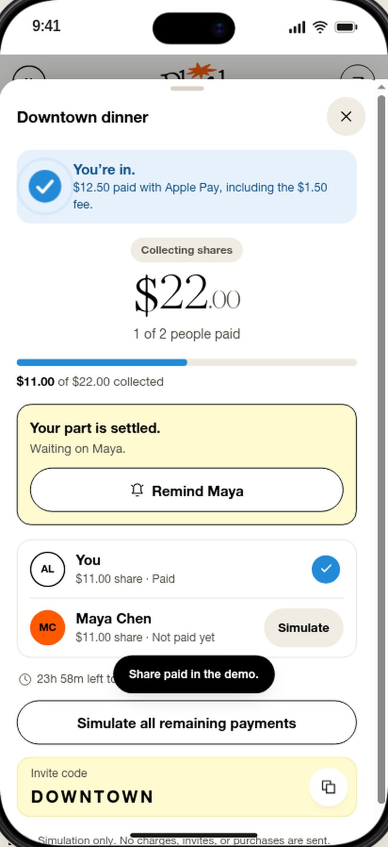Tap the cellular signal bars icon
Image resolution: width=388 pixels, height=847 pixels.
[297, 28]
